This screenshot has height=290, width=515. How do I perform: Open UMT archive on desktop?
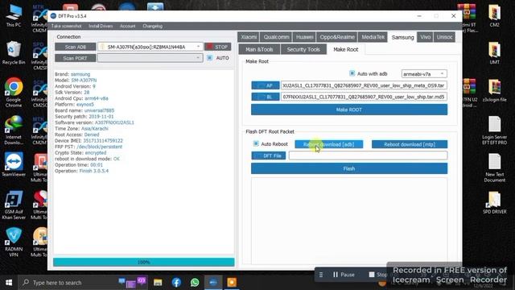[494, 52]
